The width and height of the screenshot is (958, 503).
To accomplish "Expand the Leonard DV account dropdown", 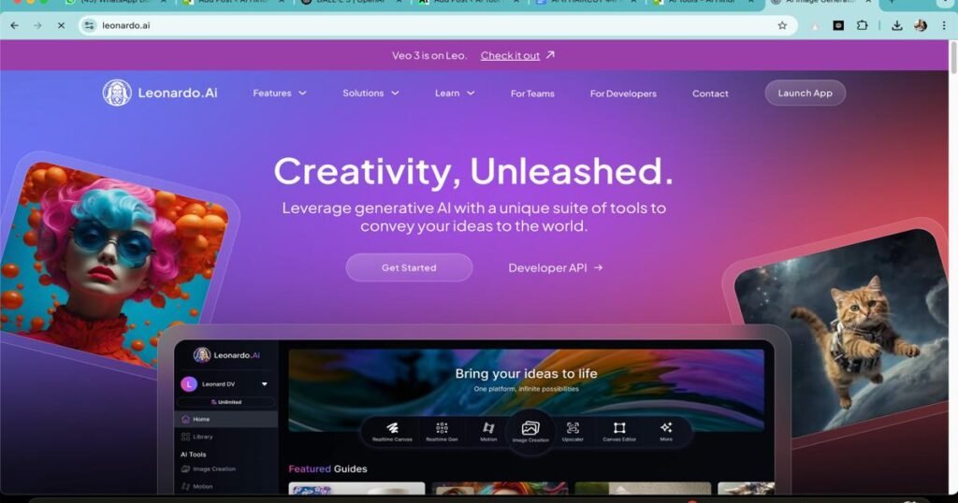I will (264, 383).
